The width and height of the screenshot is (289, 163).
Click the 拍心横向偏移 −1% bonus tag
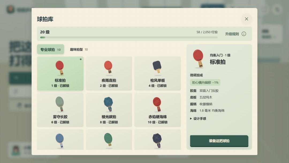pos(205,83)
